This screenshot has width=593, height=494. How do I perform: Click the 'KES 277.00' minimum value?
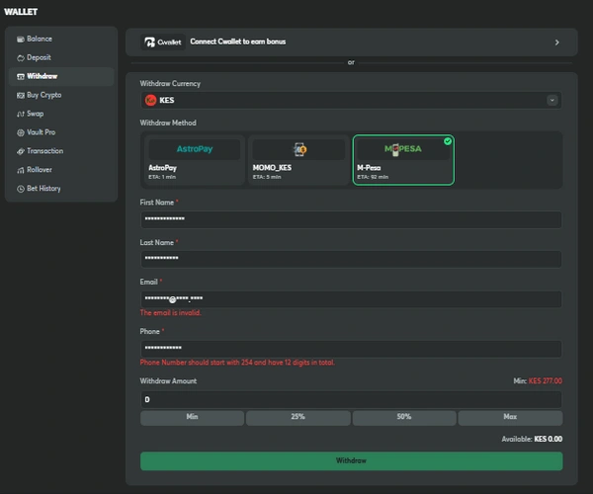[545, 381]
